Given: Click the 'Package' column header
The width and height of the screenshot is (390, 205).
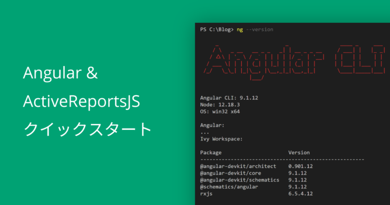Looking at the screenshot, I should point(211,153).
